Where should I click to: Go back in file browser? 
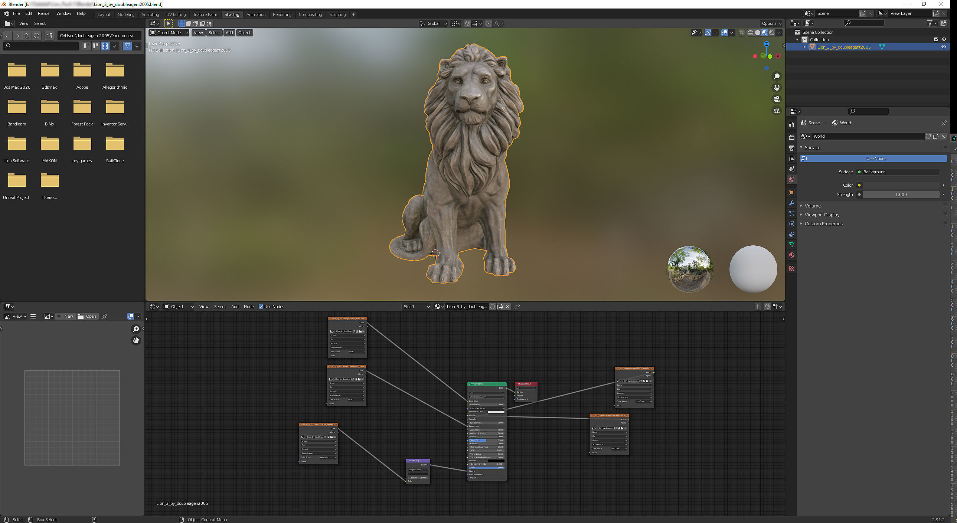[x=8, y=36]
